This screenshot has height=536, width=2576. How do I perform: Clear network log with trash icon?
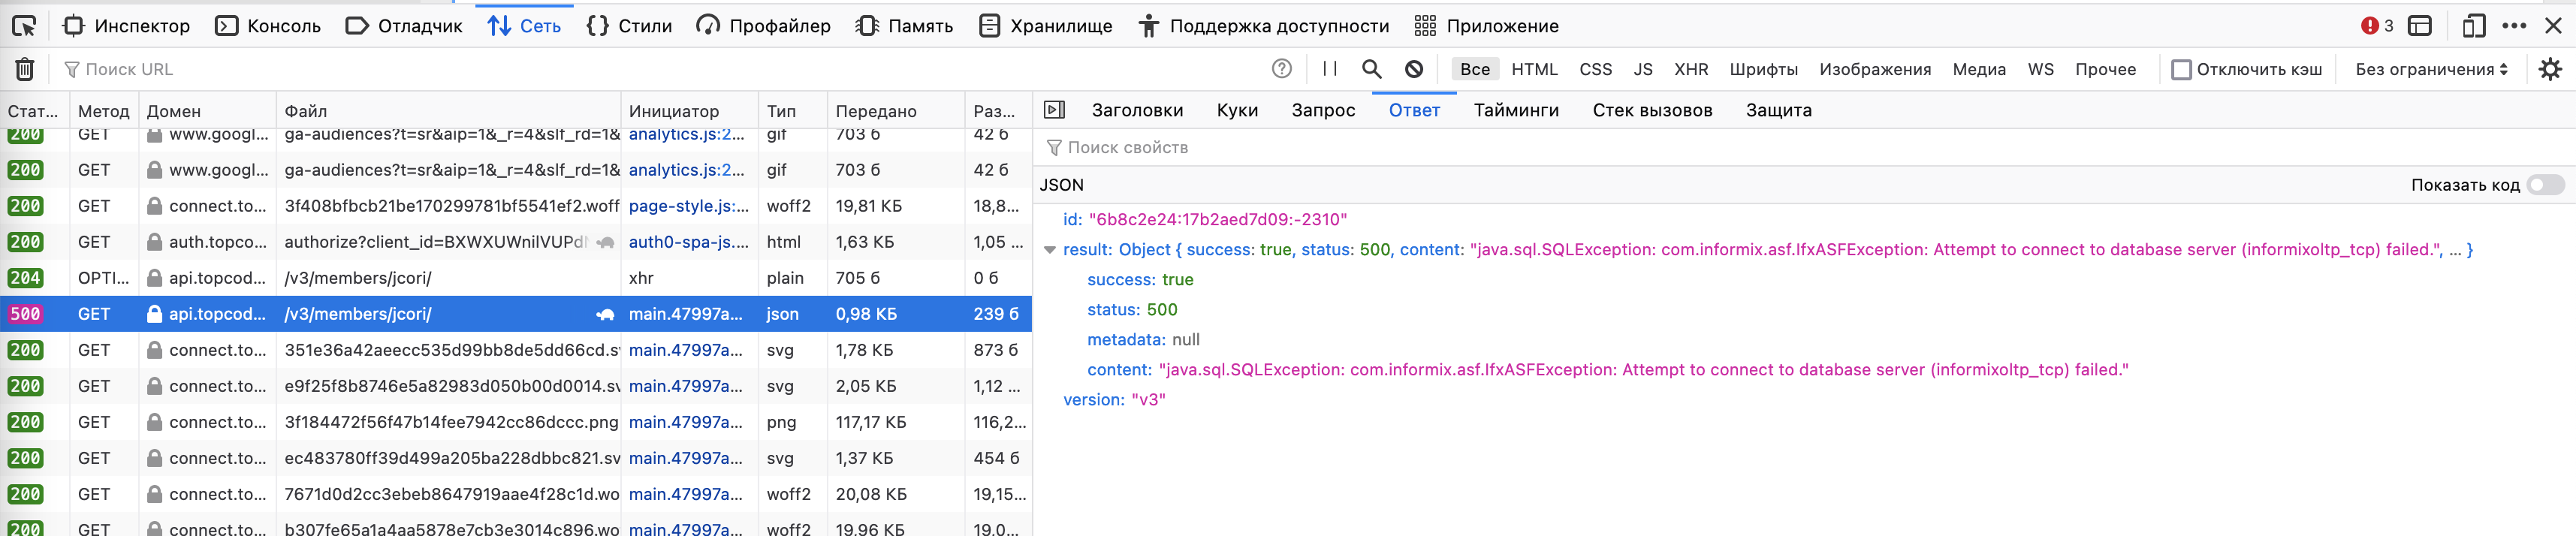25,69
